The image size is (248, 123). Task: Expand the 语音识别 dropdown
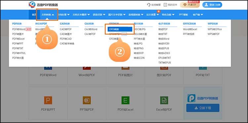99,14
